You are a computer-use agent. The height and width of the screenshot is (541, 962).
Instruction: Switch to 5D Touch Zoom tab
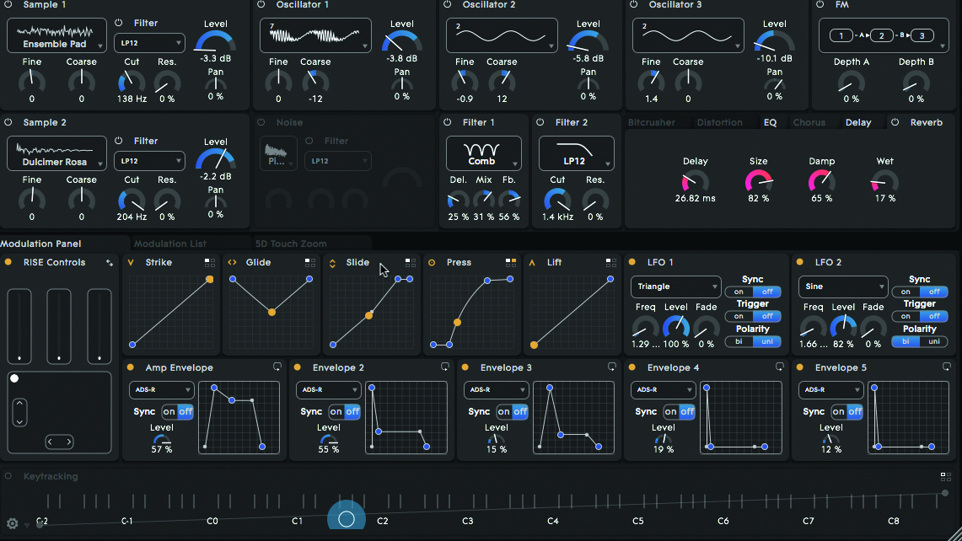pos(291,244)
